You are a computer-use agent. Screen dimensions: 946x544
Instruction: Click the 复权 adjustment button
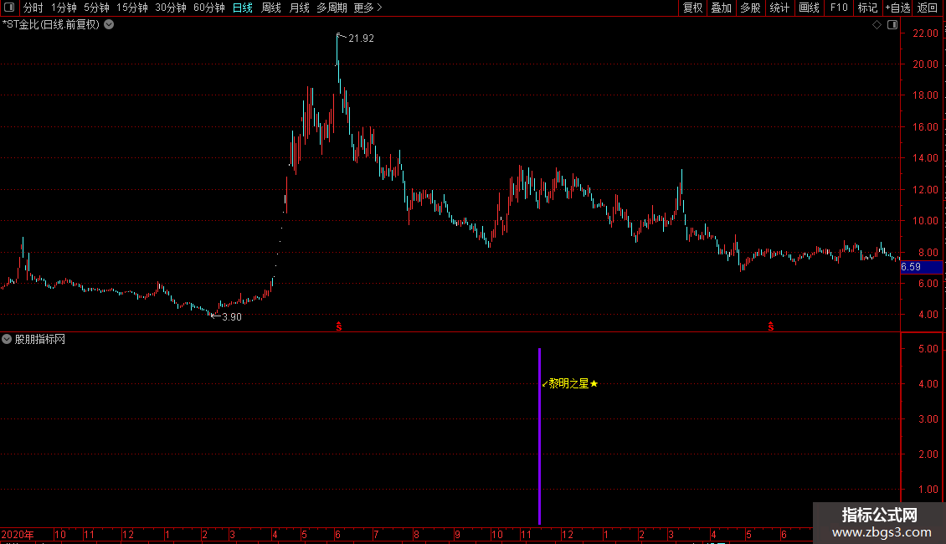tap(692, 8)
